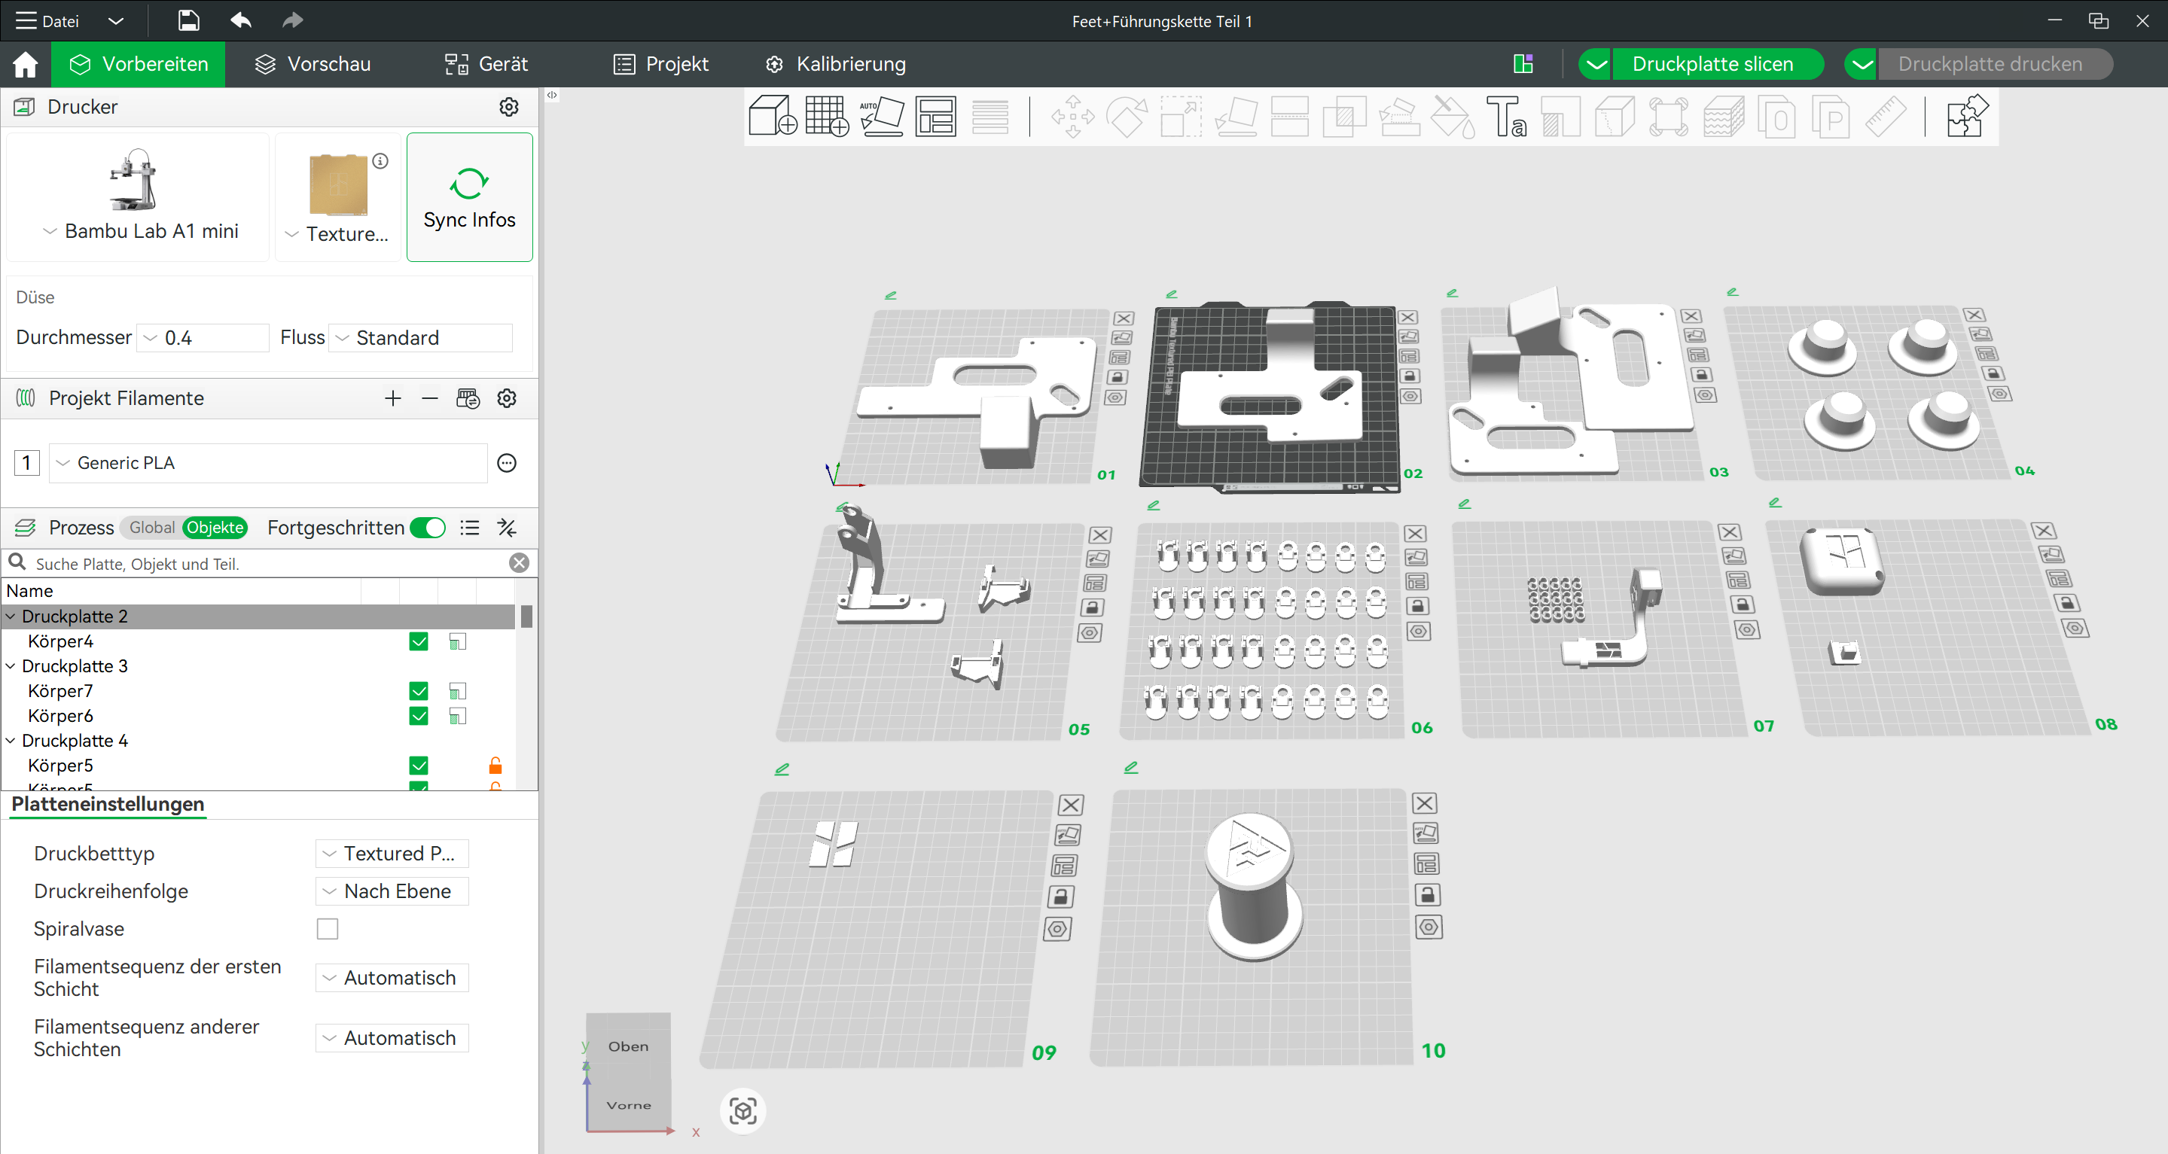The width and height of the screenshot is (2168, 1154).
Task: Collapse the Druckplatte 3 tree node
Action: click(11, 666)
